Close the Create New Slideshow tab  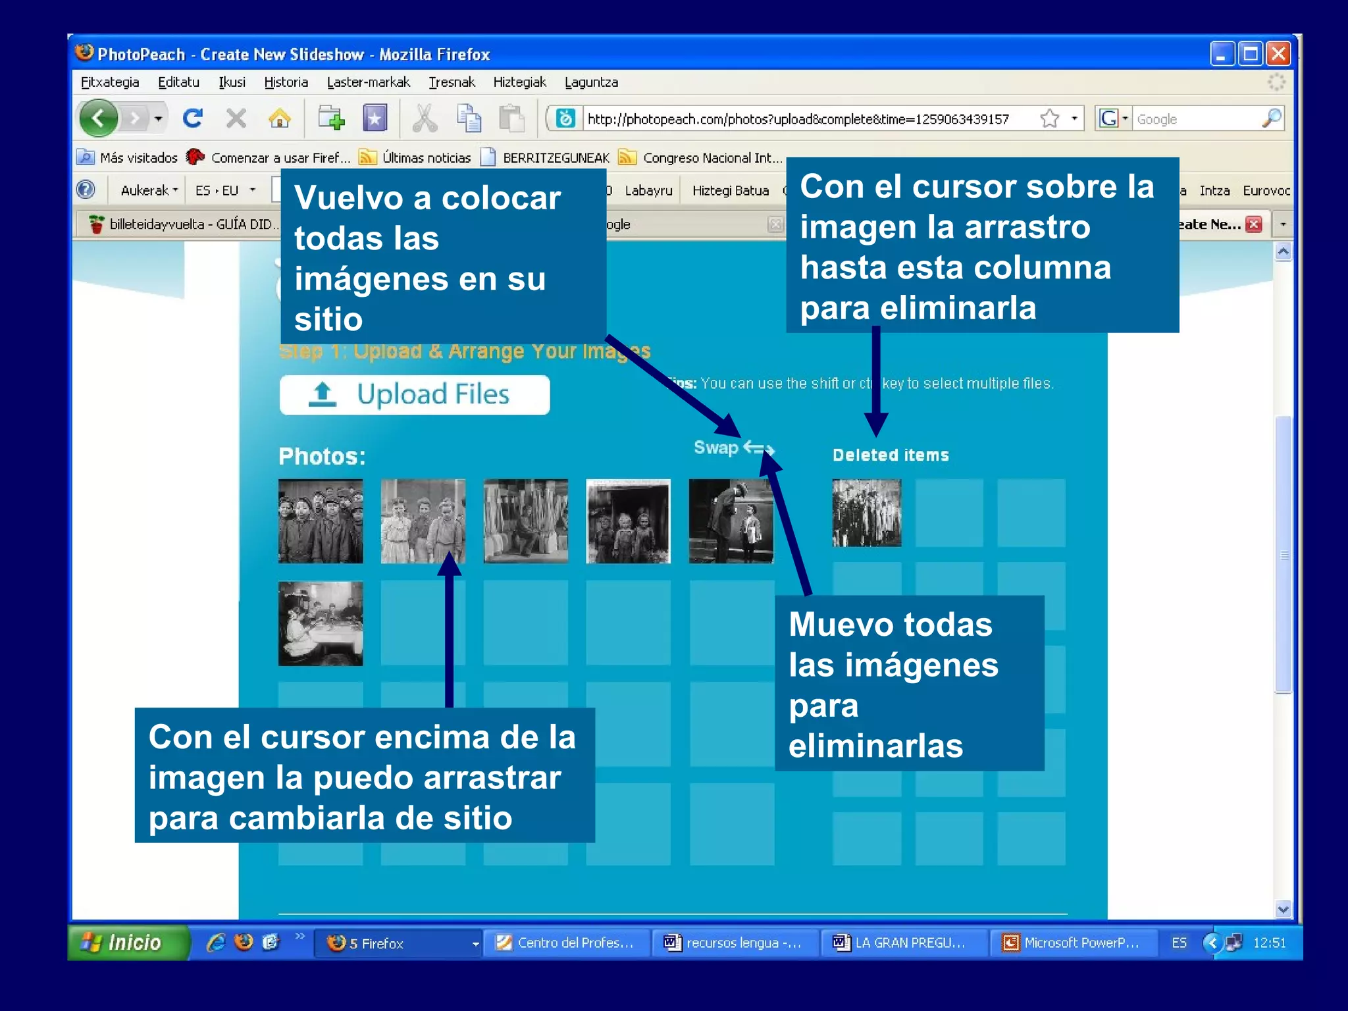(1255, 224)
